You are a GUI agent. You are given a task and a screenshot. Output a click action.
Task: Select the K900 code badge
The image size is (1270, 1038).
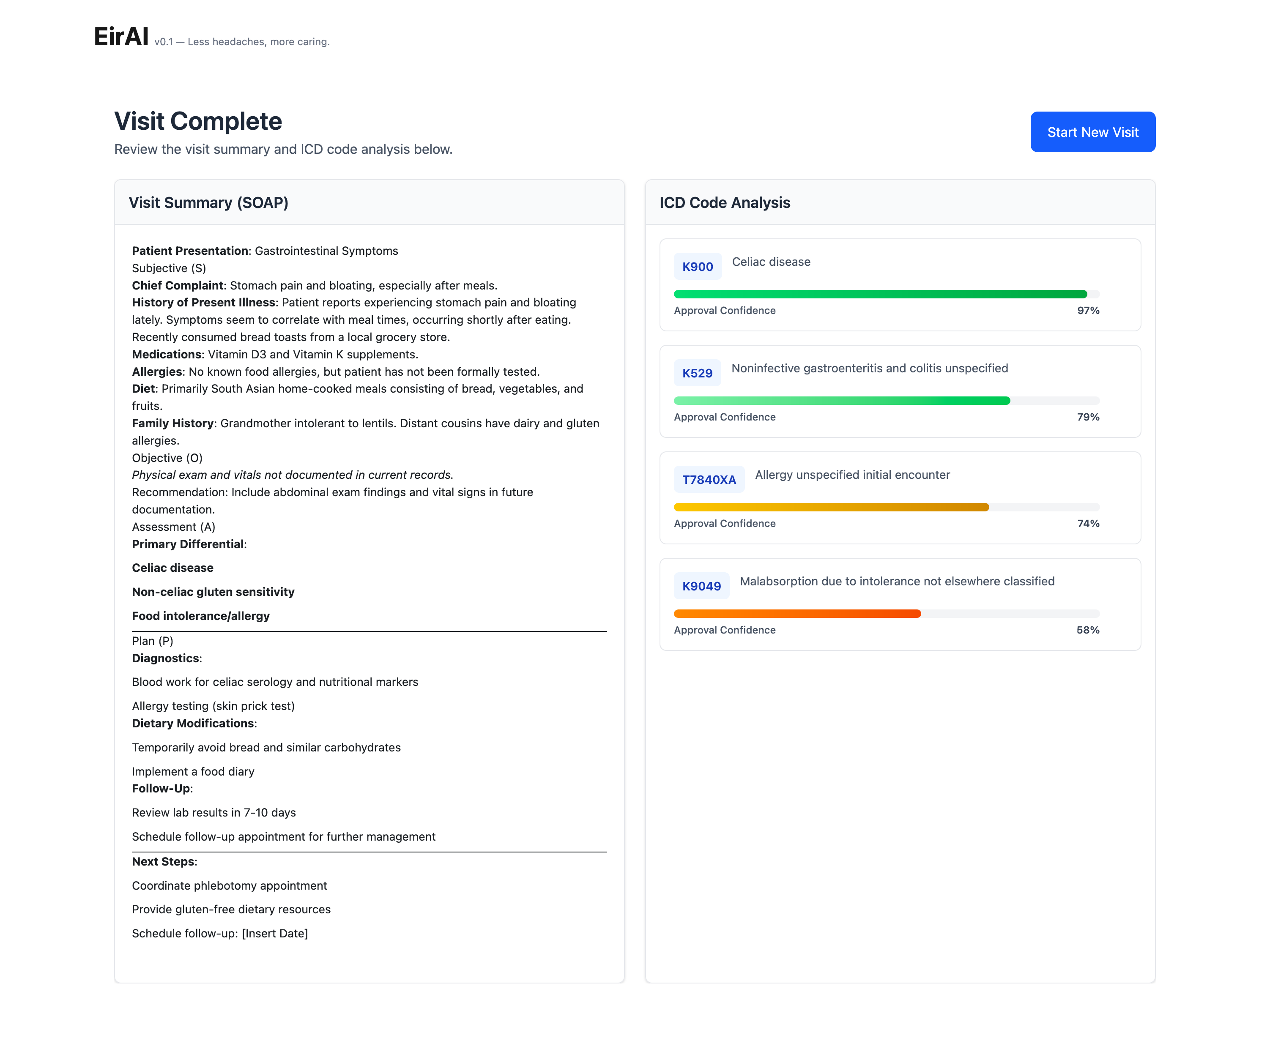click(697, 267)
